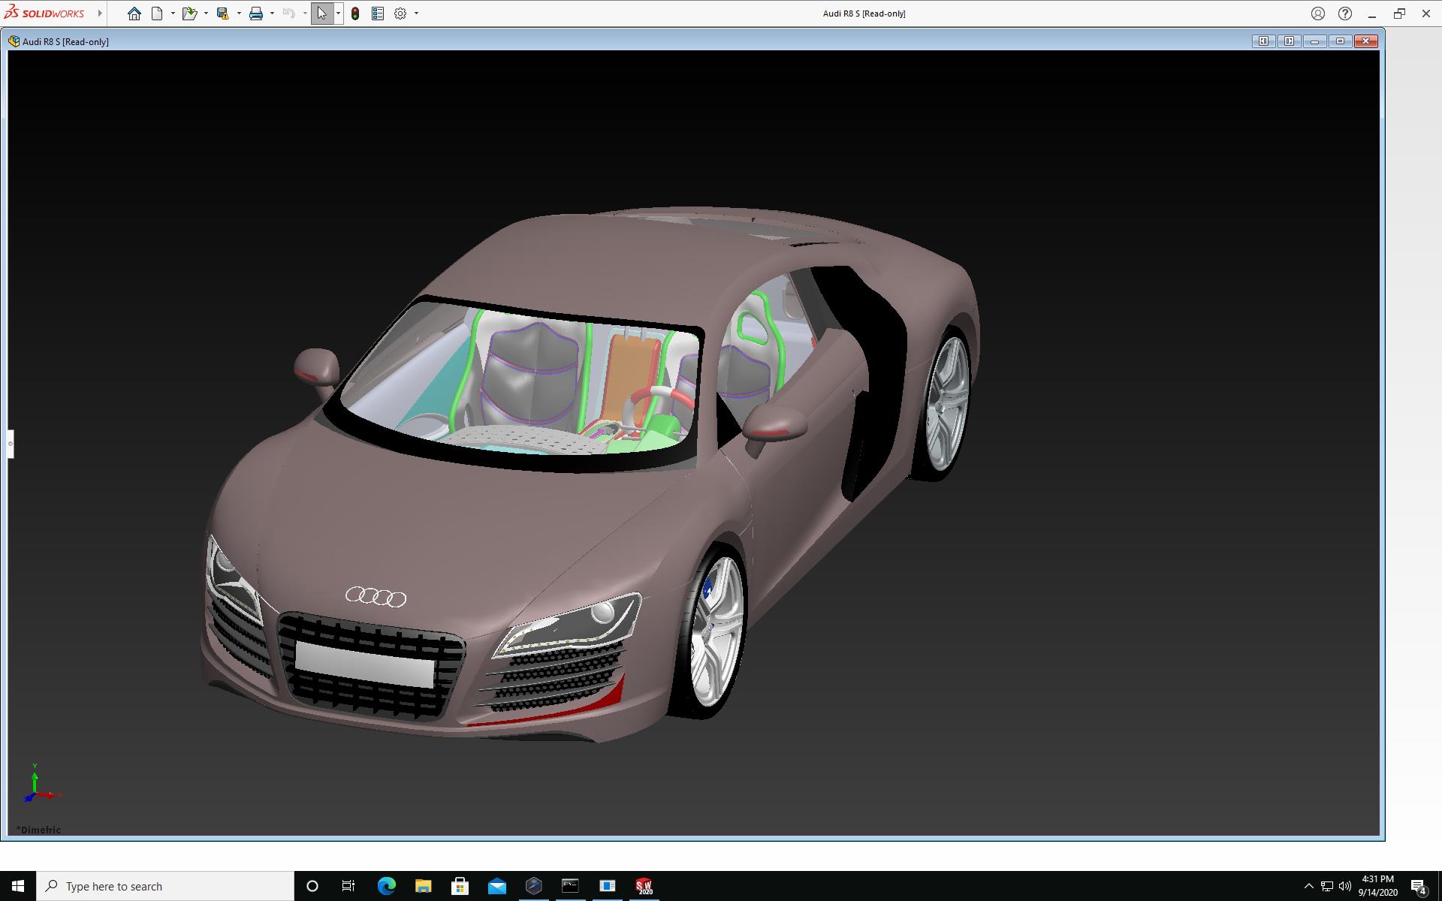Open the SolidWorks Welcome home icon
1442x901 pixels.
click(134, 14)
